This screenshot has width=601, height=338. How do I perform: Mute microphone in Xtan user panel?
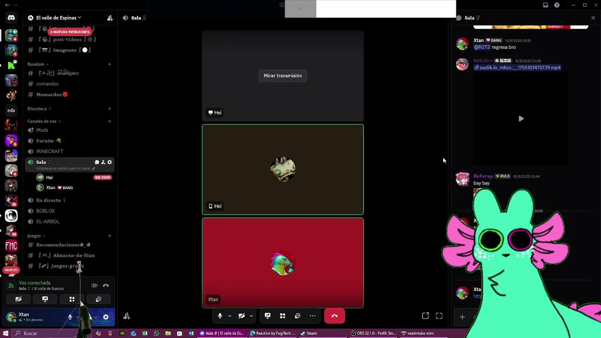(70, 317)
